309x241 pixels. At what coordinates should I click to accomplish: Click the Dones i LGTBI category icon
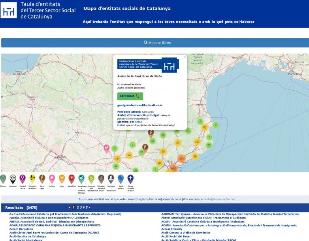23,179
